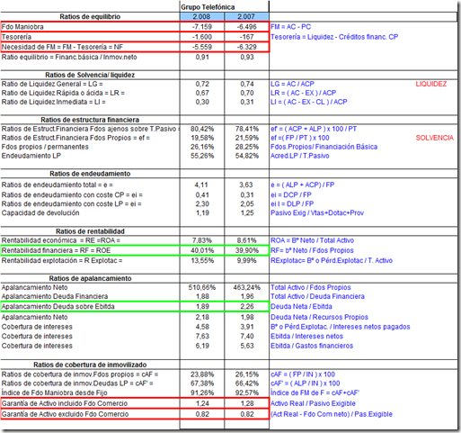This screenshot has width=461, height=433.
Task: Click the red 'LIQUIDEZ' label
Action: coord(431,84)
